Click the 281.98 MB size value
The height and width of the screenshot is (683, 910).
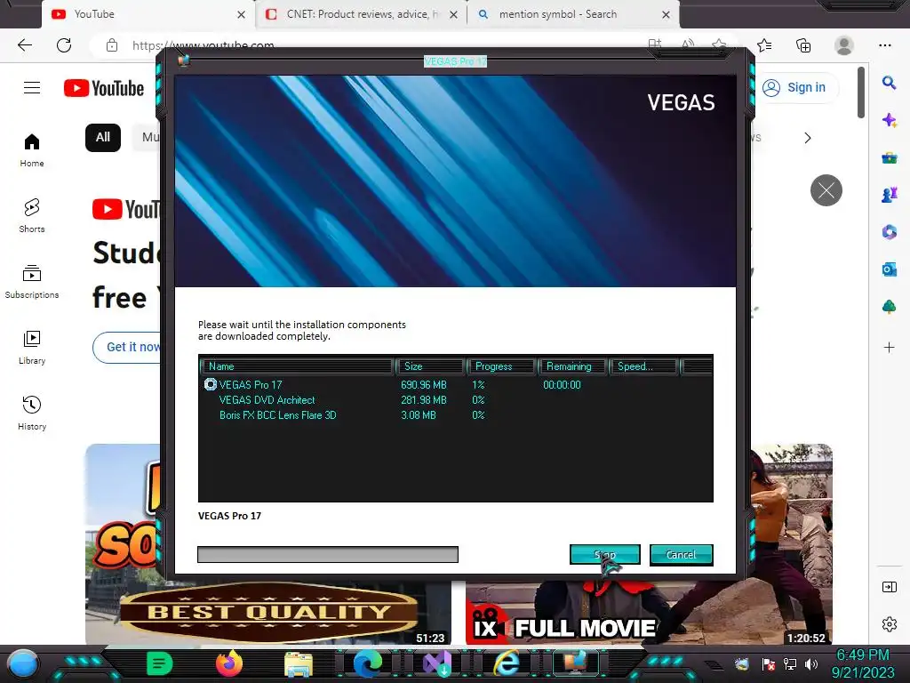424,400
